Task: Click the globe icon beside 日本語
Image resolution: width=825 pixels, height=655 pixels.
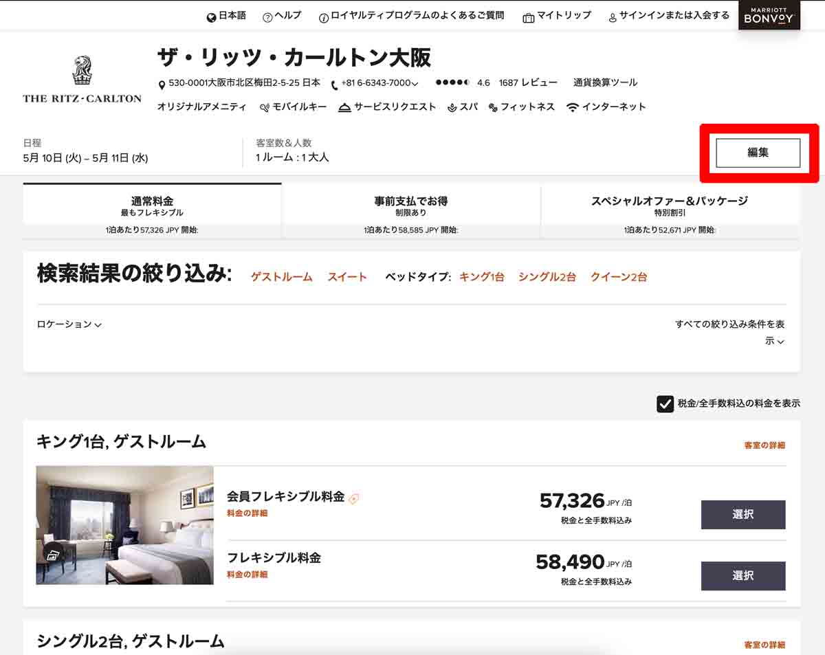Action: [x=212, y=17]
